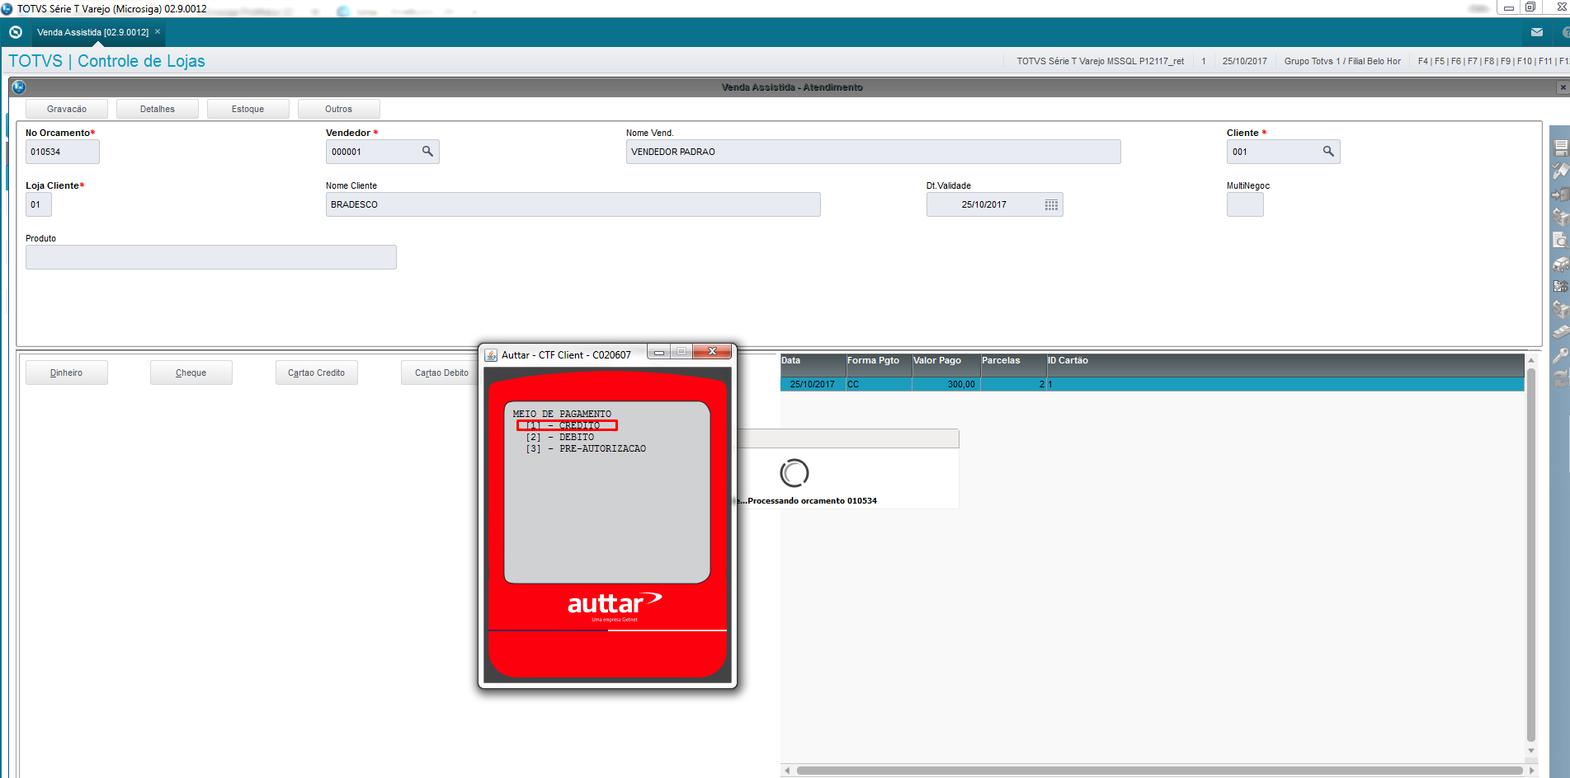Choose Cartao Credito payment method
Screen dimensions: 1570x778
point(317,373)
